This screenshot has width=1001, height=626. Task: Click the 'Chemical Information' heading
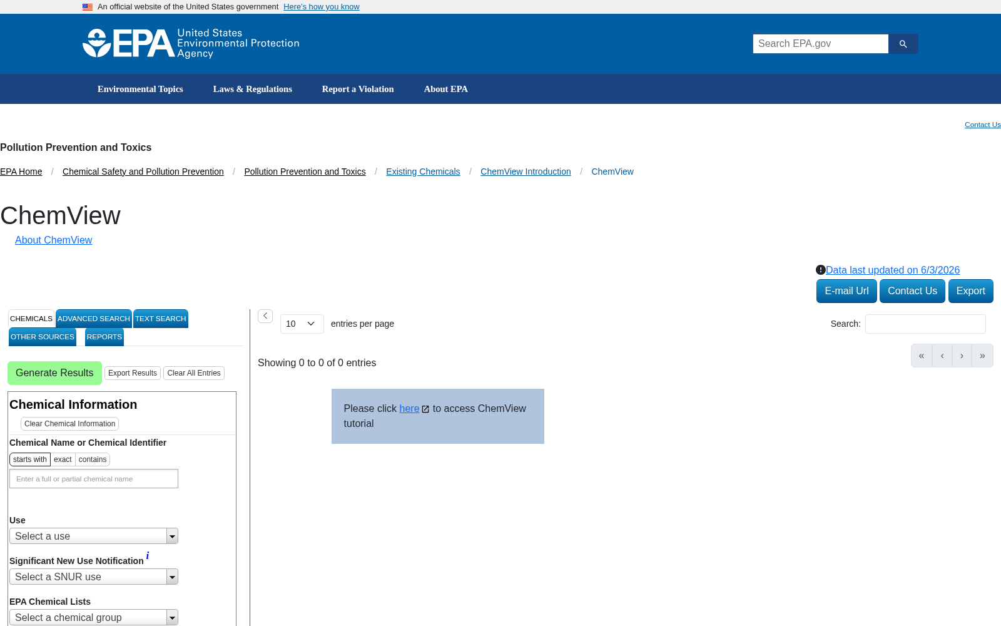coord(73,404)
